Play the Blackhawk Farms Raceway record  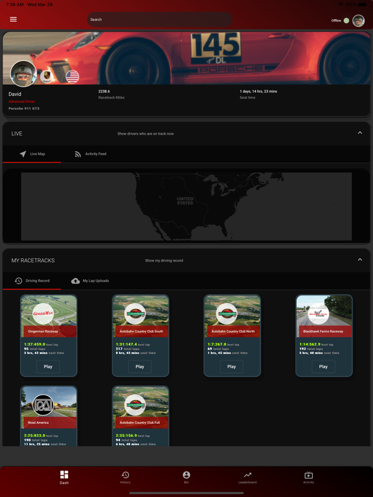(x=323, y=367)
